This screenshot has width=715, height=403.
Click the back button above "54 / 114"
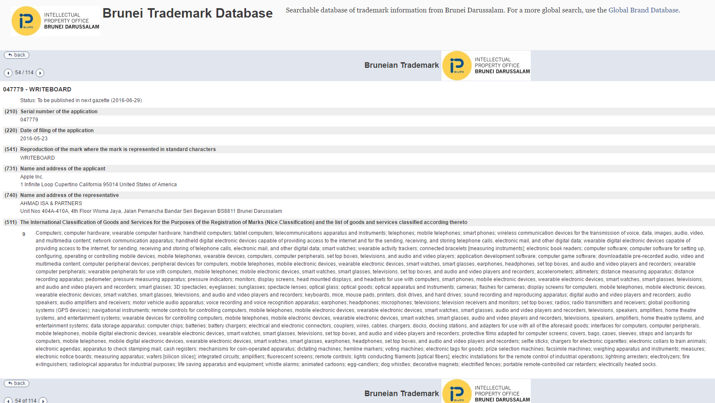pos(17,55)
